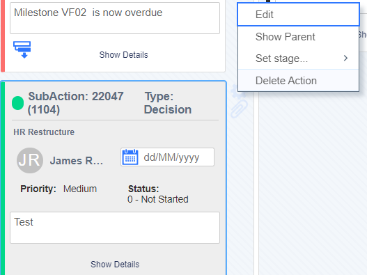
Task: Click the faded gear settings icon
Action: pyautogui.click(x=237, y=92)
